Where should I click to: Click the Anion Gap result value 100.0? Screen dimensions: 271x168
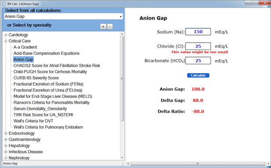[x=198, y=89]
